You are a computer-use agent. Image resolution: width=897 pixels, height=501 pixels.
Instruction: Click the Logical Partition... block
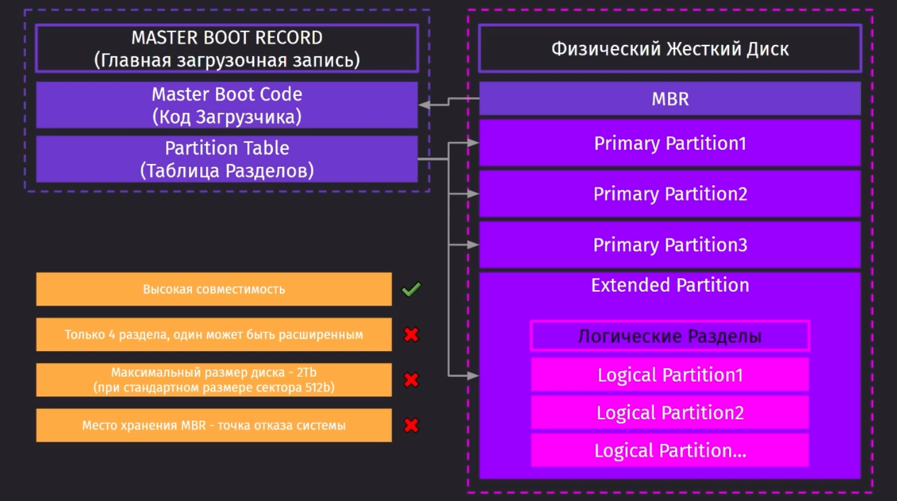(x=670, y=451)
